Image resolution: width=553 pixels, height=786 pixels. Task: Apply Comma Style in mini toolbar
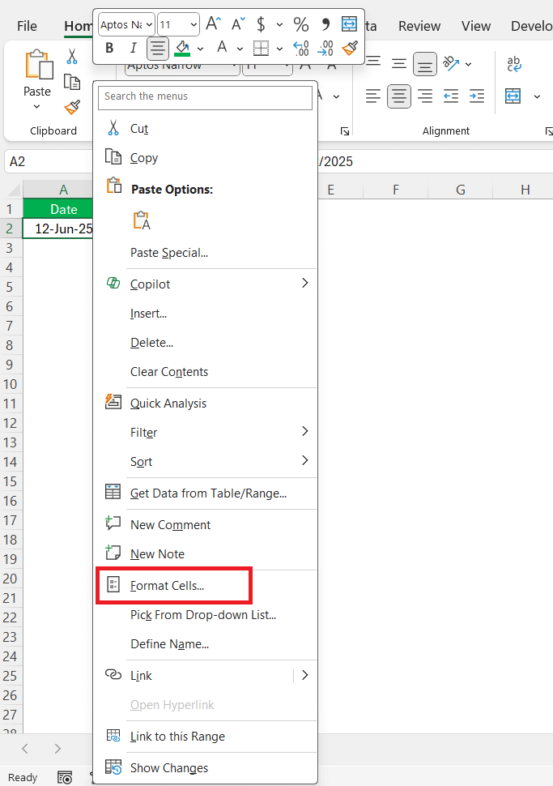click(x=325, y=24)
